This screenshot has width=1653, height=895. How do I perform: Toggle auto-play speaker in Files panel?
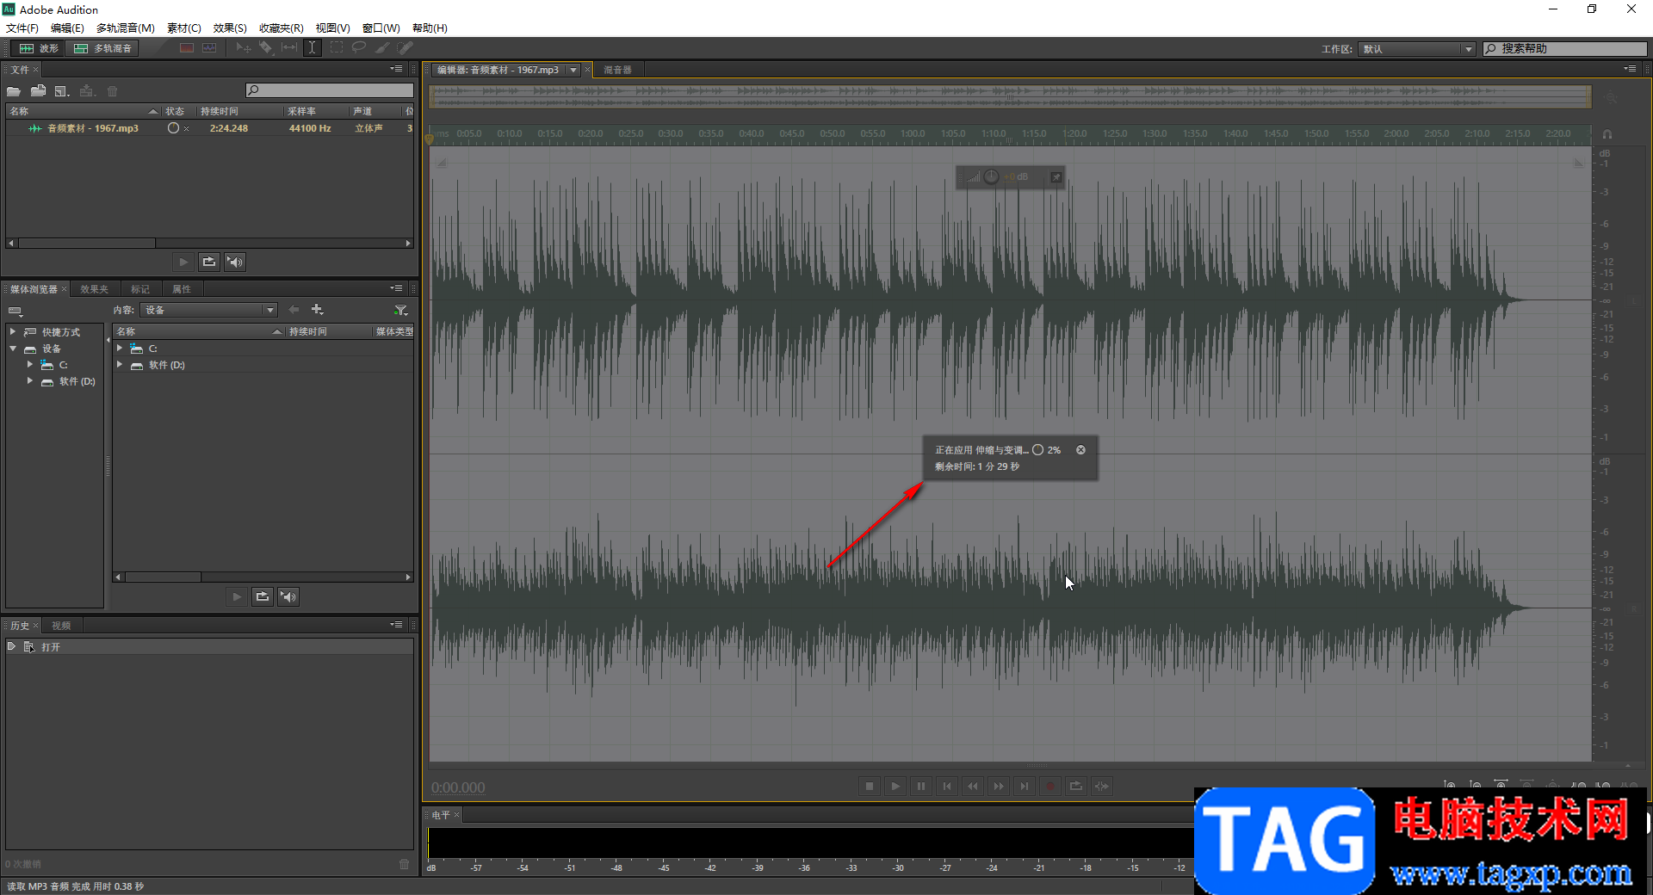pyautogui.click(x=235, y=262)
